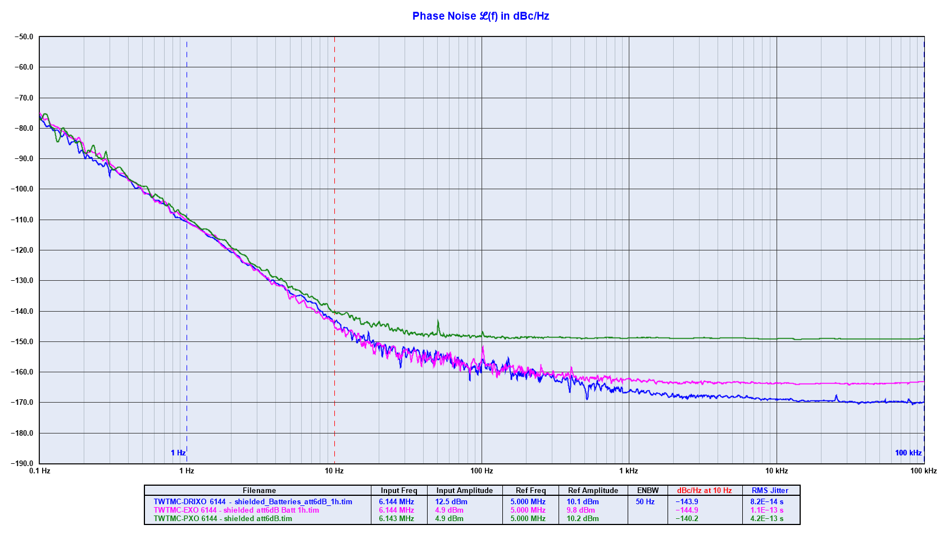Click the RMS Jitter column header
944x543 pixels.
click(770, 491)
